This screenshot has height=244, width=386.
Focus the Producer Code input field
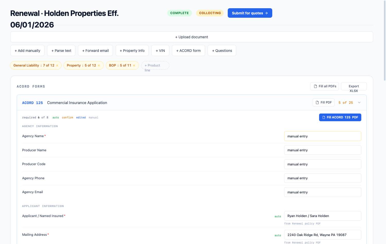coord(323,164)
